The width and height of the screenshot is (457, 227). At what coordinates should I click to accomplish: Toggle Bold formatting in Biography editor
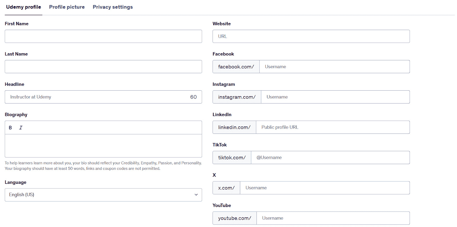10,128
